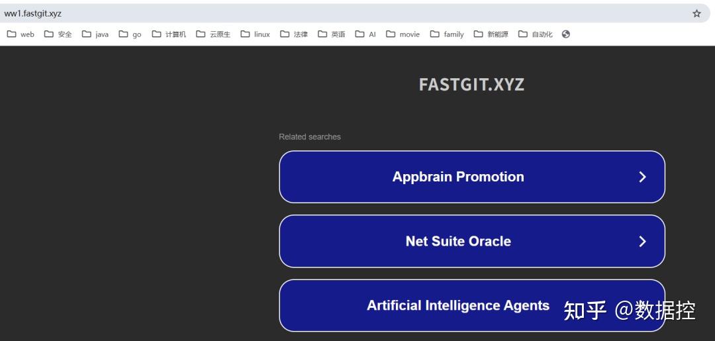Open the Artificial Intelligence Agents search
715x341 pixels.
click(x=472, y=305)
